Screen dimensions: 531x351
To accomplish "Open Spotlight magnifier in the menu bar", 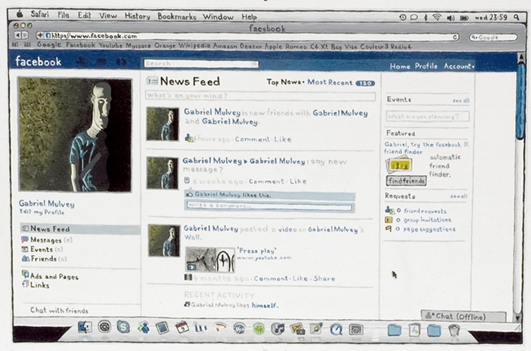I will pos(517,17).
